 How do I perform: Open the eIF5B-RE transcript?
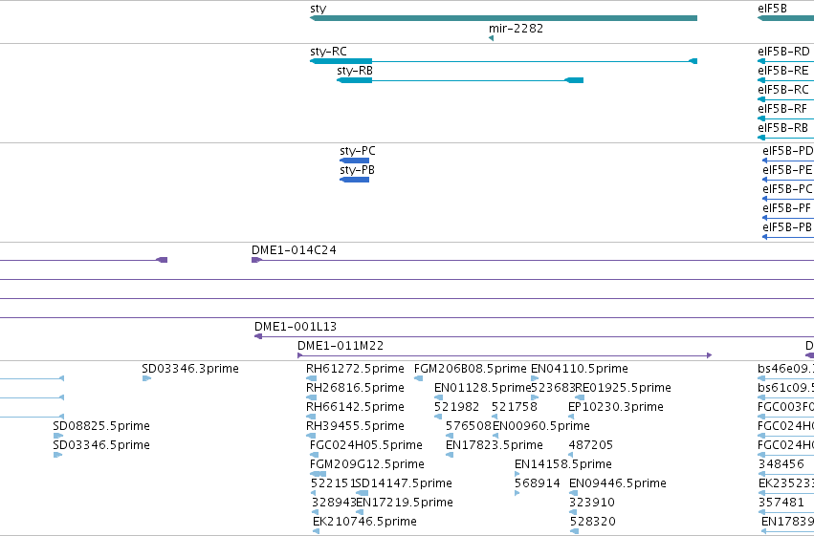(782, 71)
